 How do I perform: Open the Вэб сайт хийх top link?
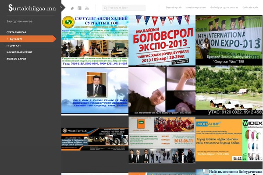click(250, 7)
